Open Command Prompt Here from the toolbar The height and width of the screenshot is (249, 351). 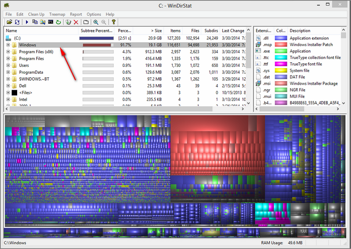(51, 22)
